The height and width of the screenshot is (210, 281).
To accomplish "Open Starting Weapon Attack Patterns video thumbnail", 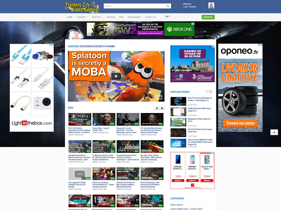I will coord(128,146).
